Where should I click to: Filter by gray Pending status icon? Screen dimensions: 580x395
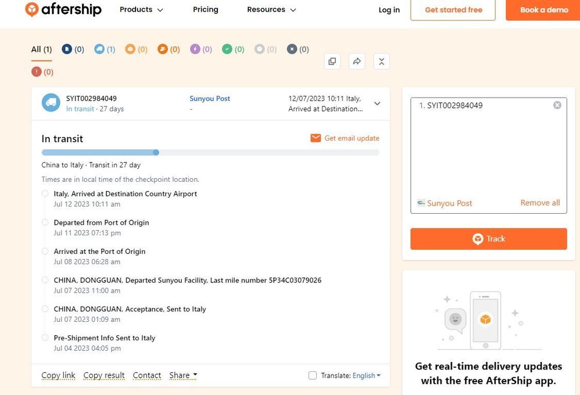(260, 49)
